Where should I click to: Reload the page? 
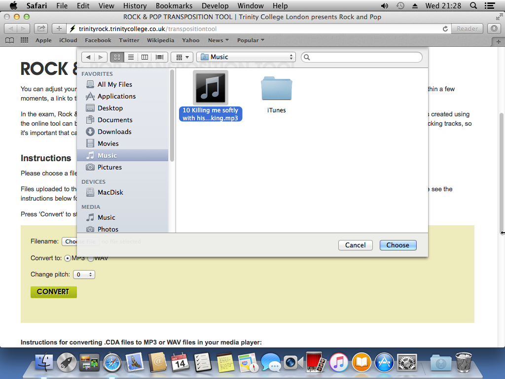[x=445, y=29]
